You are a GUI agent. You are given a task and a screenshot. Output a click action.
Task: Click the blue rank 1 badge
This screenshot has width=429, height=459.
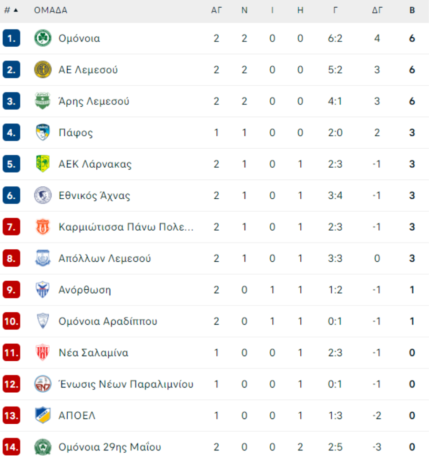coord(11,38)
